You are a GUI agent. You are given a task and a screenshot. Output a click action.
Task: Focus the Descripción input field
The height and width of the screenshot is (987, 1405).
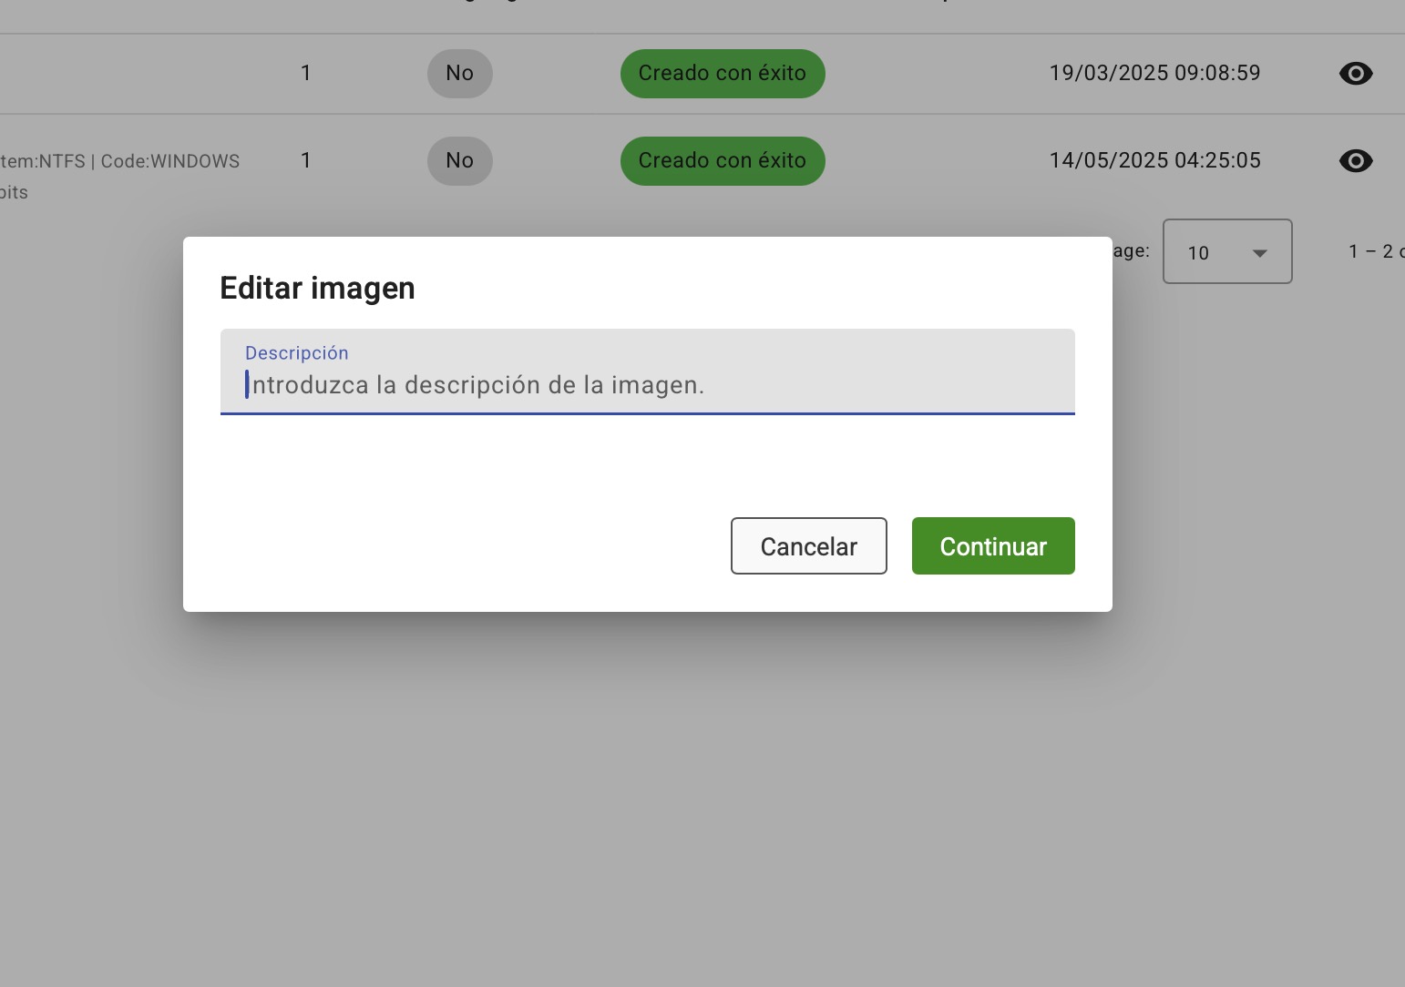(x=647, y=385)
